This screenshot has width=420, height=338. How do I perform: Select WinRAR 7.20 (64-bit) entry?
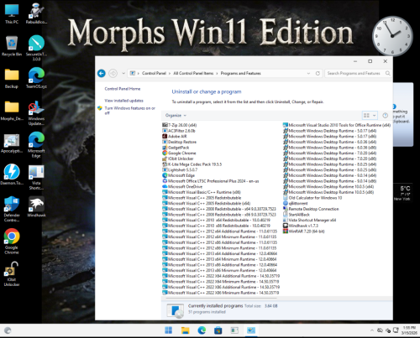tap(304, 231)
